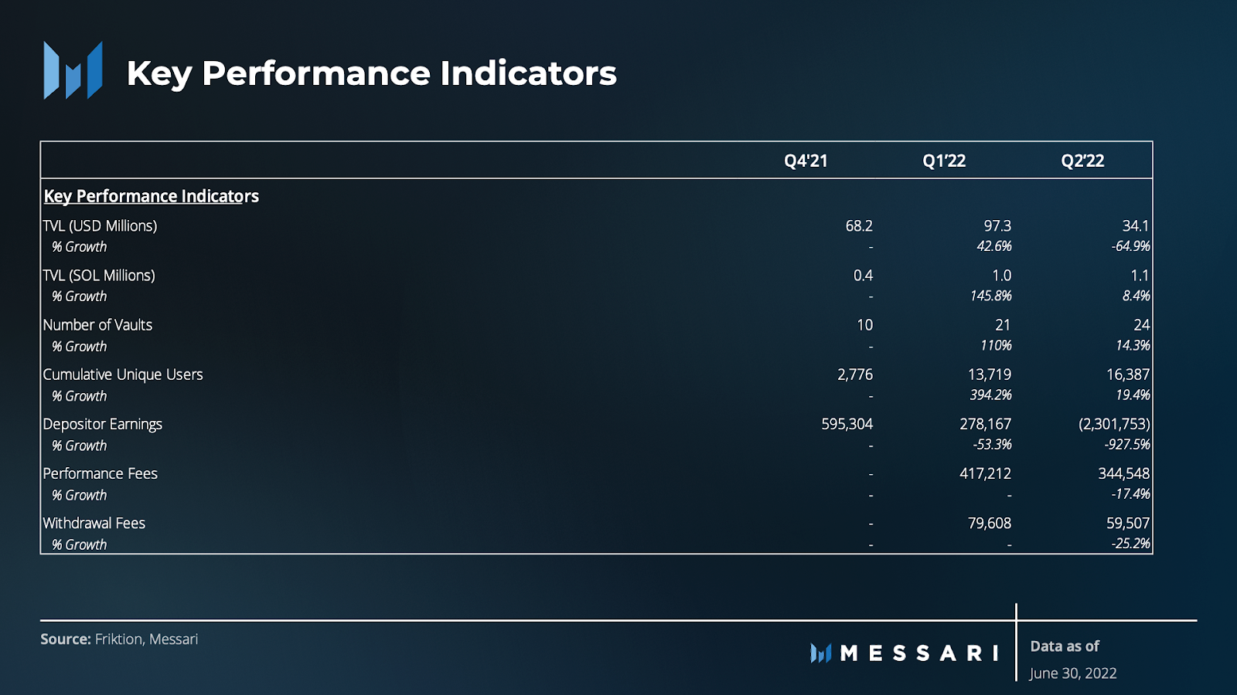Click the TVL (SOL Millions) row label
Image resolution: width=1237 pixels, height=695 pixels.
(x=99, y=275)
